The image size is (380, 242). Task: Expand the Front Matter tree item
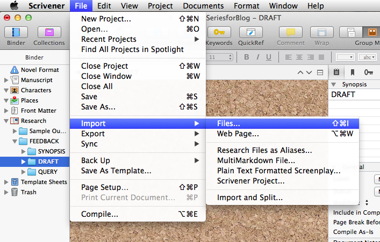pos(6,111)
